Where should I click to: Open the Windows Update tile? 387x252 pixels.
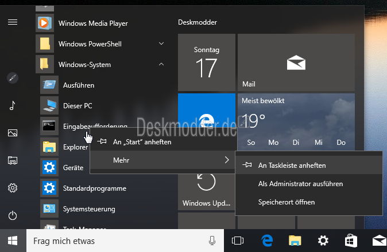pyautogui.click(x=207, y=192)
